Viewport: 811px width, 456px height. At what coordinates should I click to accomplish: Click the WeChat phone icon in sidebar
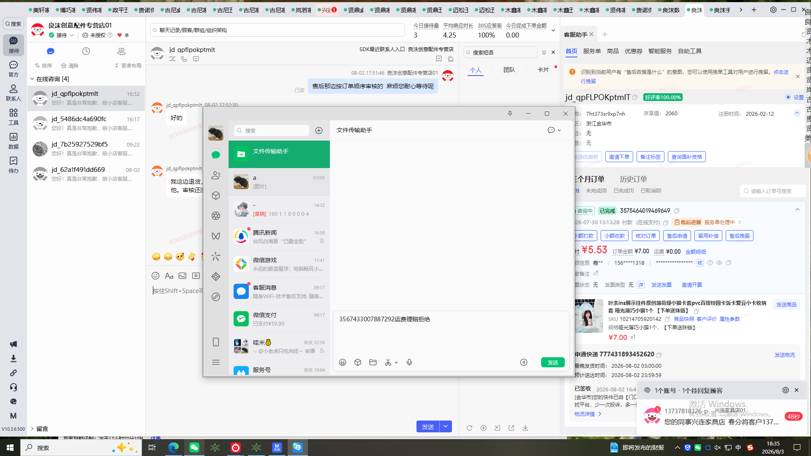(x=216, y=342)
